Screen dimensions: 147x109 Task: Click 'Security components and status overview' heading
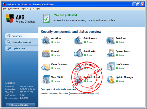(71, 32)
